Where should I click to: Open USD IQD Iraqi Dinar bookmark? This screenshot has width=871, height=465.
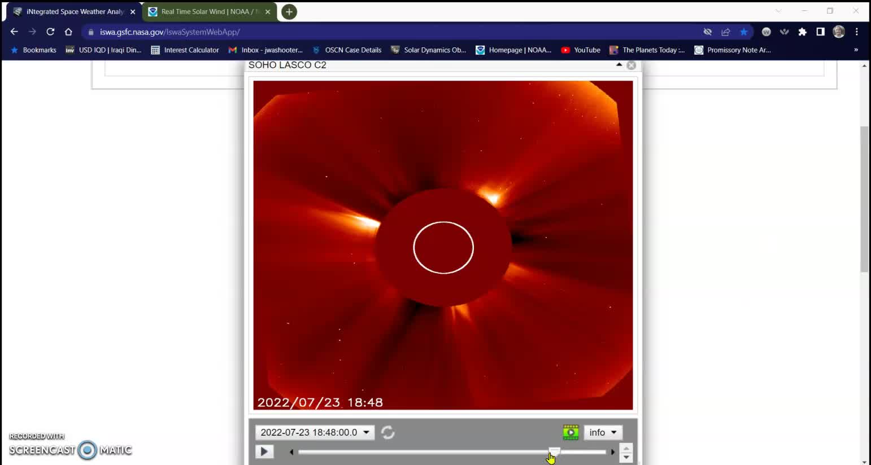(103, 50)
